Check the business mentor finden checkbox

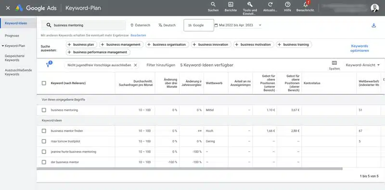[44, 131]
